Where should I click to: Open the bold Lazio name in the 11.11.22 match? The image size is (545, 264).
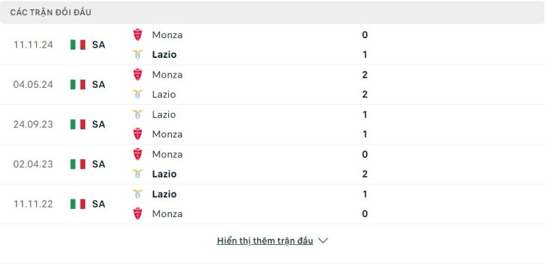tap(164, 194)
